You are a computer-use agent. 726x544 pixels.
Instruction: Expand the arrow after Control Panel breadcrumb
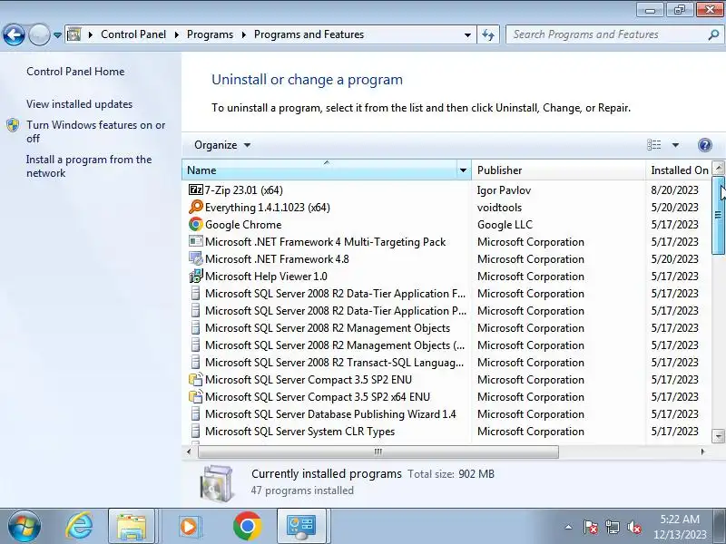[176, 34]
